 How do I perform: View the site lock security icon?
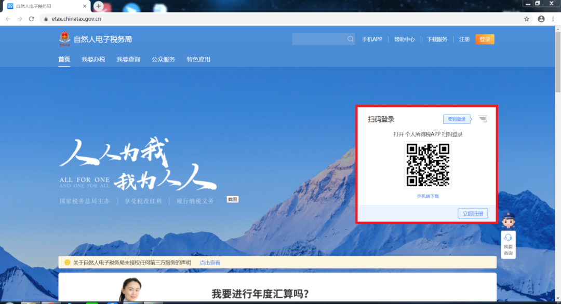46,19
